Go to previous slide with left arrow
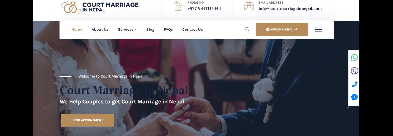The height and width of the screenshot is (136, 393). (x=46, y=107)
